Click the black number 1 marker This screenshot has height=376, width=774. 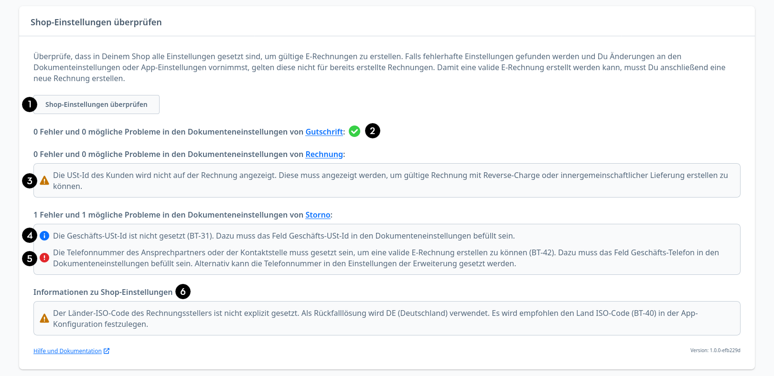tap(30, 104)
